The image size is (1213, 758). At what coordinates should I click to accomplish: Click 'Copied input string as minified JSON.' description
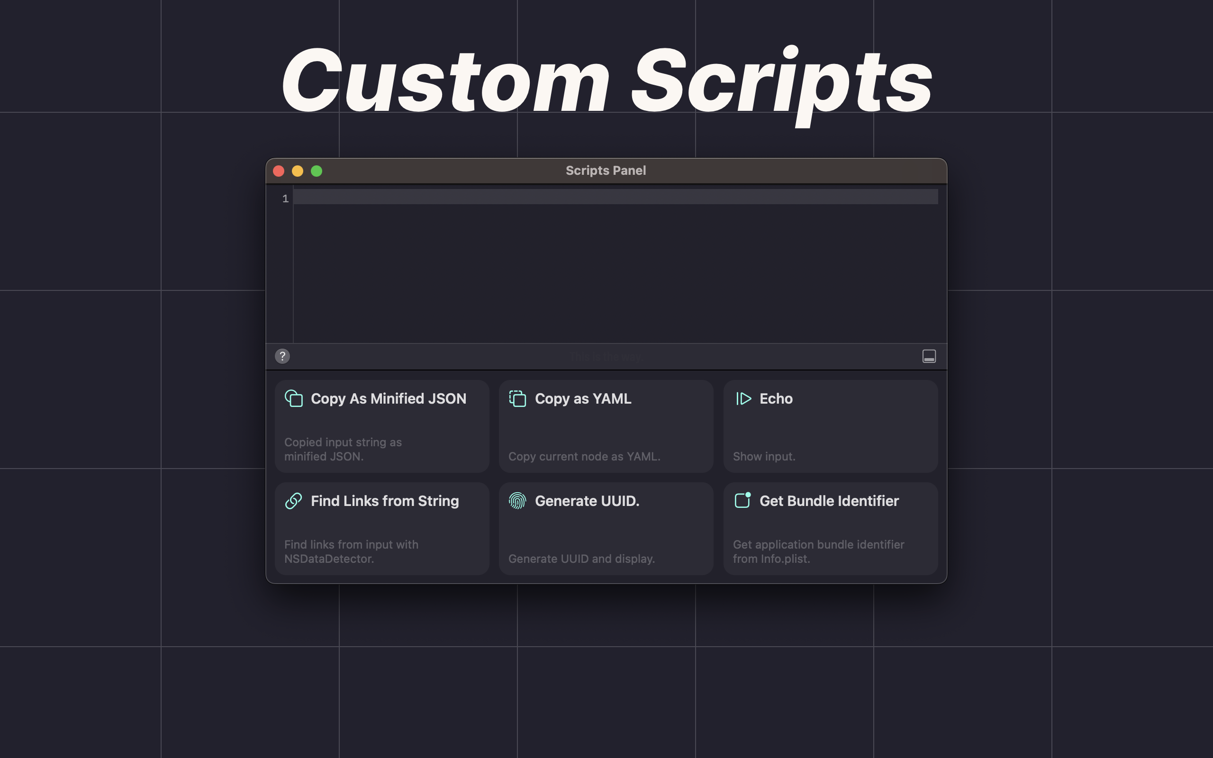coord(343,449)
